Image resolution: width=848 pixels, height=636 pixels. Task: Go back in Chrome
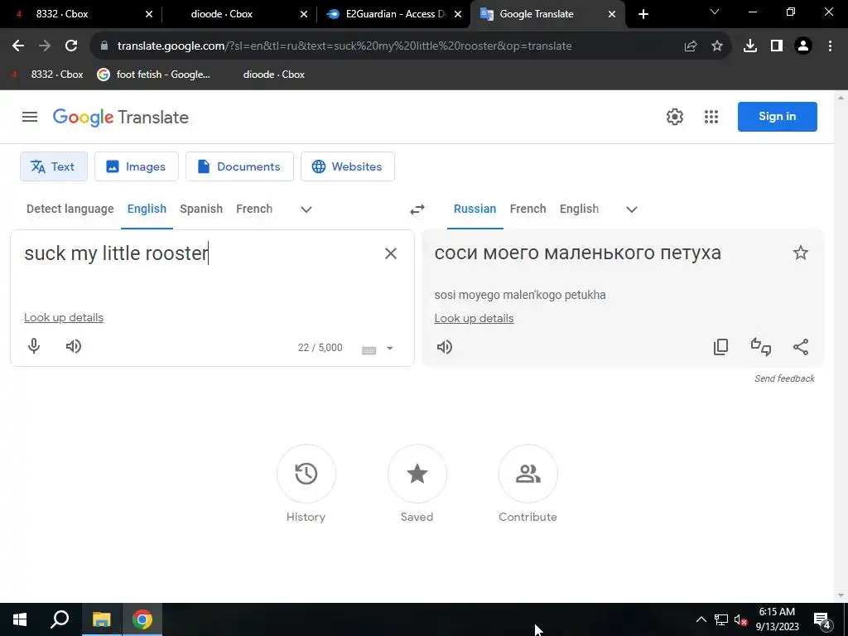pos(18,46)
